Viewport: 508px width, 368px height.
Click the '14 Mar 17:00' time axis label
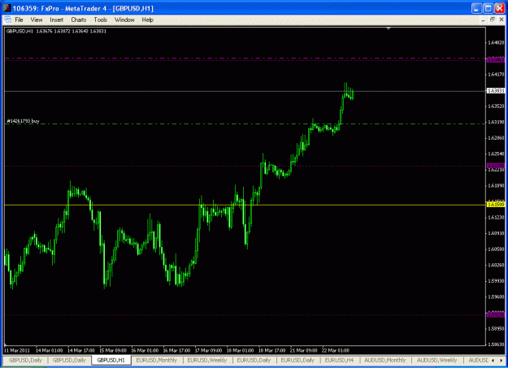click(80, 350)
